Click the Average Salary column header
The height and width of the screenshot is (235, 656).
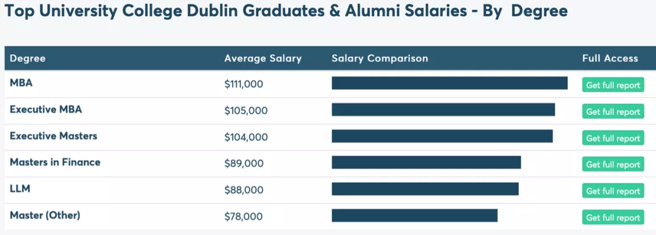263,58
